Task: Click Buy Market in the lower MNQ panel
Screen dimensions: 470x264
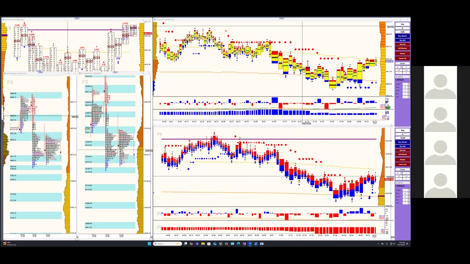Action: 402,142
